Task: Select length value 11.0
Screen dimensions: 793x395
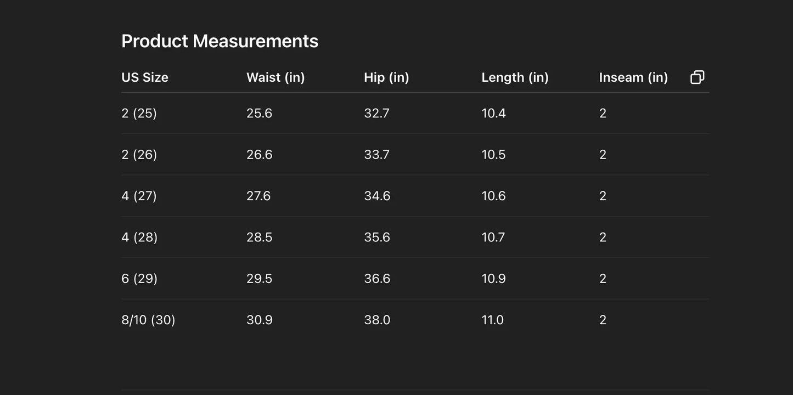Action: tap(492, 320)
